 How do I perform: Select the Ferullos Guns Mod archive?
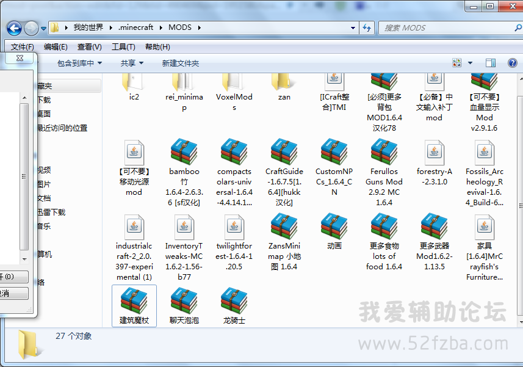tap(384, 173)
